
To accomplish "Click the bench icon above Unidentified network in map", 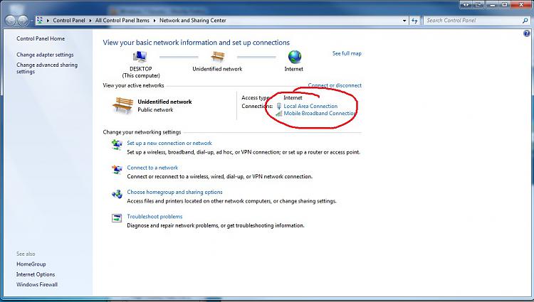I will pos(218,57).
